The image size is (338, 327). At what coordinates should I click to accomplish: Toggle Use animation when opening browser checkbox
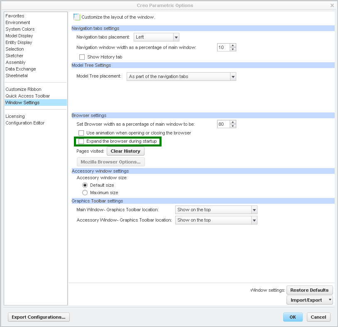point(81,133)
